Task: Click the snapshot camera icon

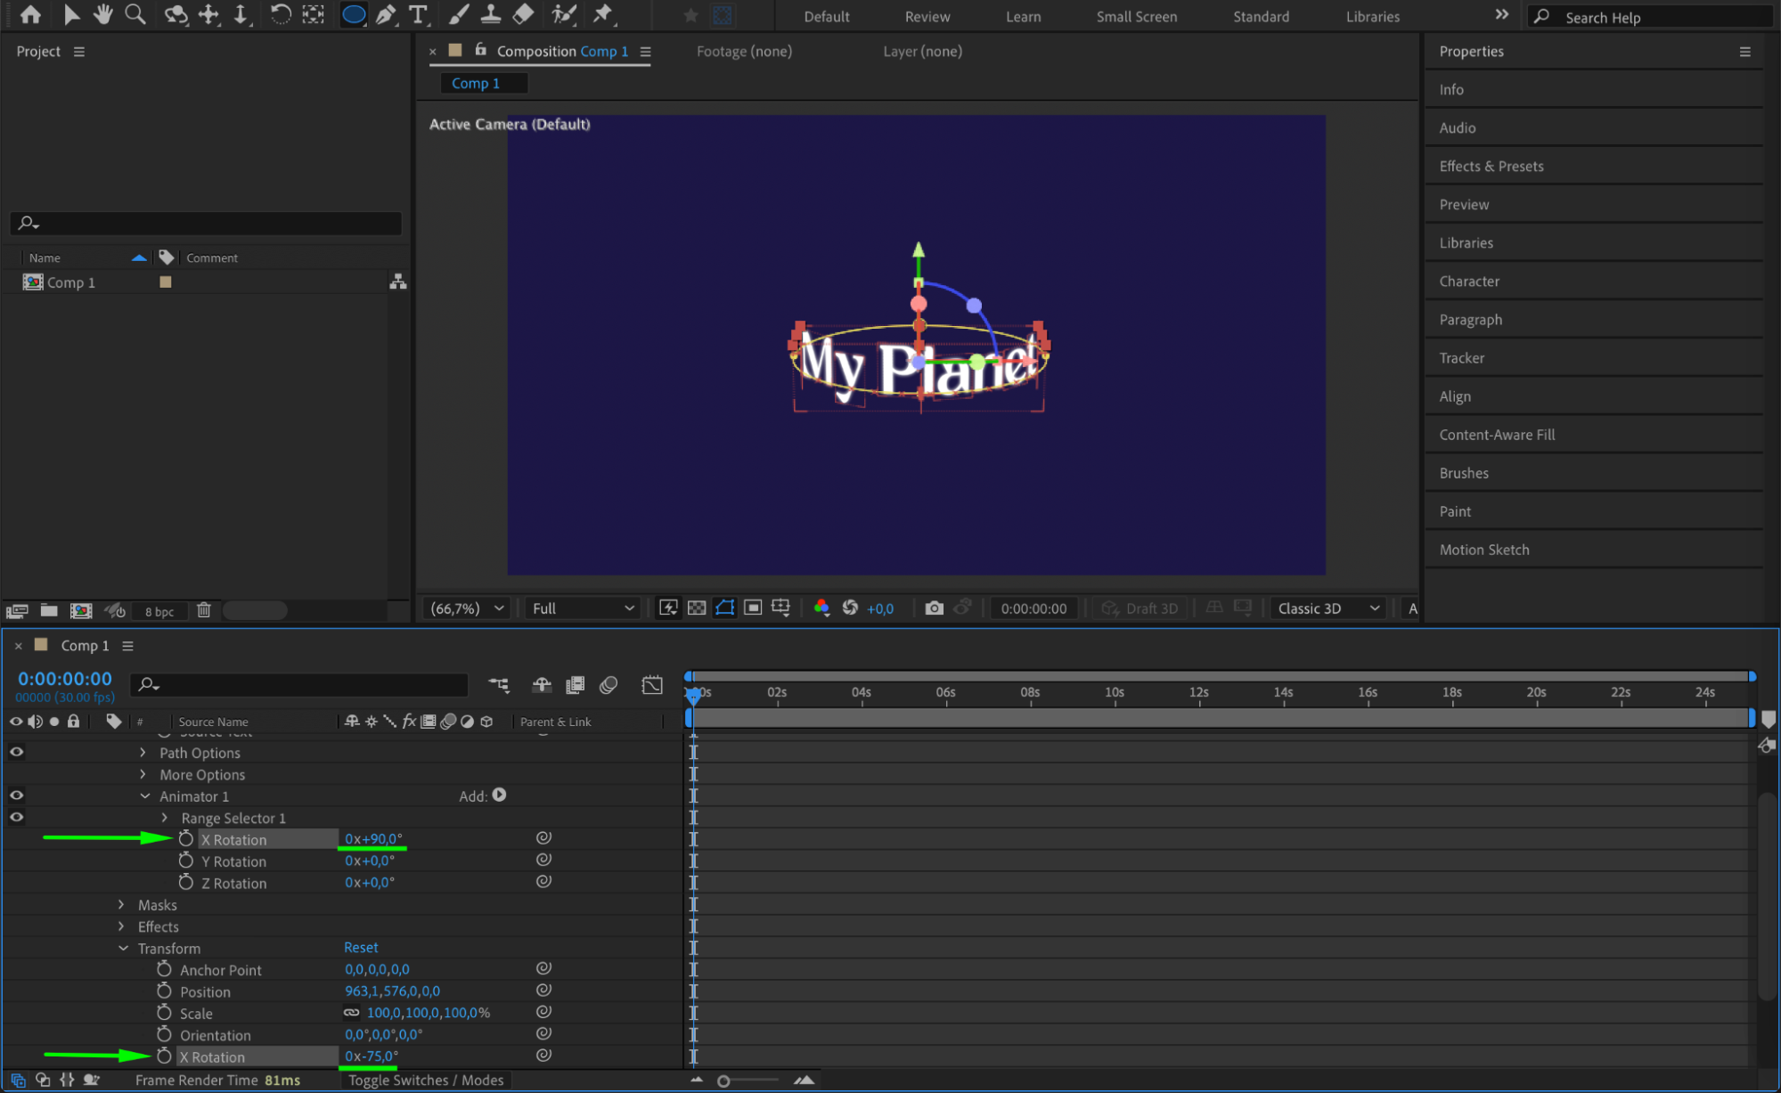Action: pos(934,608)
